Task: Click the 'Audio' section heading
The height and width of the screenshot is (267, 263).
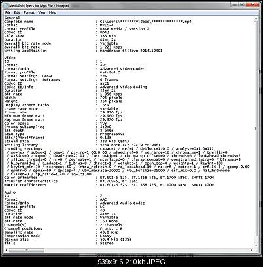Action: [x=10, y=192]
